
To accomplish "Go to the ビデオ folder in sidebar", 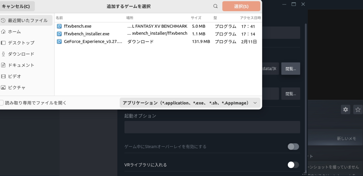I will 25,76.
